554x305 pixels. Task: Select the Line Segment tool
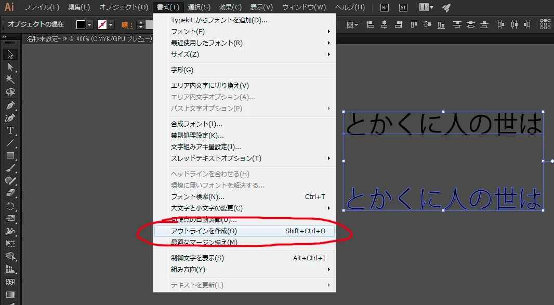pyautogui.click(x=10, y=143)
